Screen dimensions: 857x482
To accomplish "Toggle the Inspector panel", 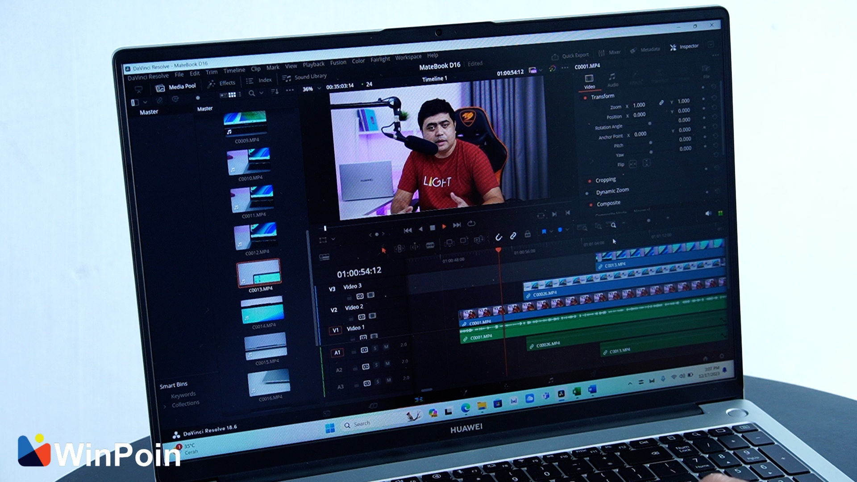I will click(x=684, y=47).
